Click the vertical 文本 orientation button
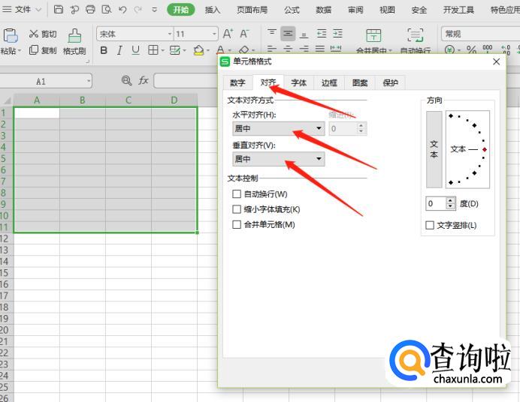 pyautogui.click(x=434, y=149)
